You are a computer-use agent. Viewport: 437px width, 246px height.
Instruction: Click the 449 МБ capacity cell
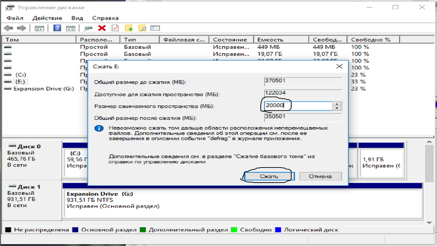268,47
